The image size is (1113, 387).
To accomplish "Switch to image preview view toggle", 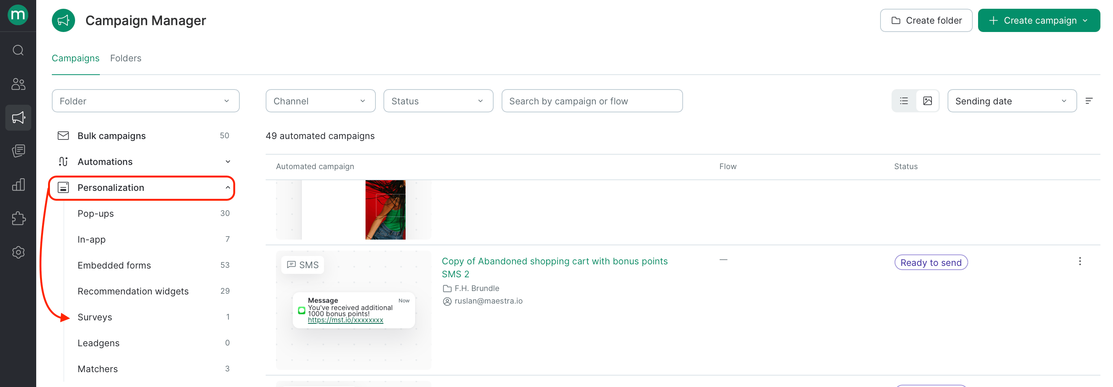I will 927,101.
